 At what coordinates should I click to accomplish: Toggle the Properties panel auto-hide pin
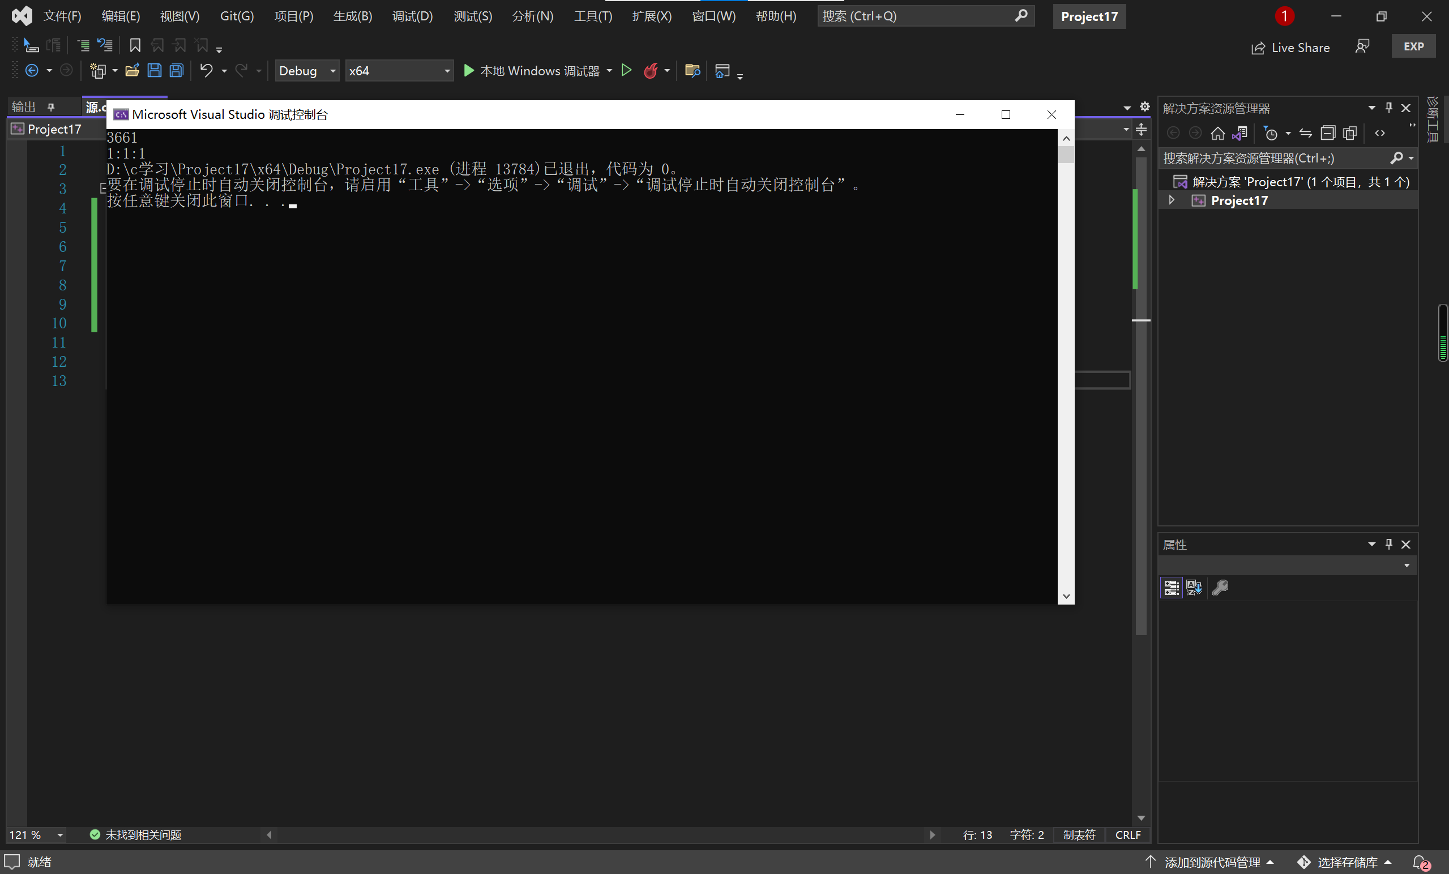click(x=1388, y=544)
